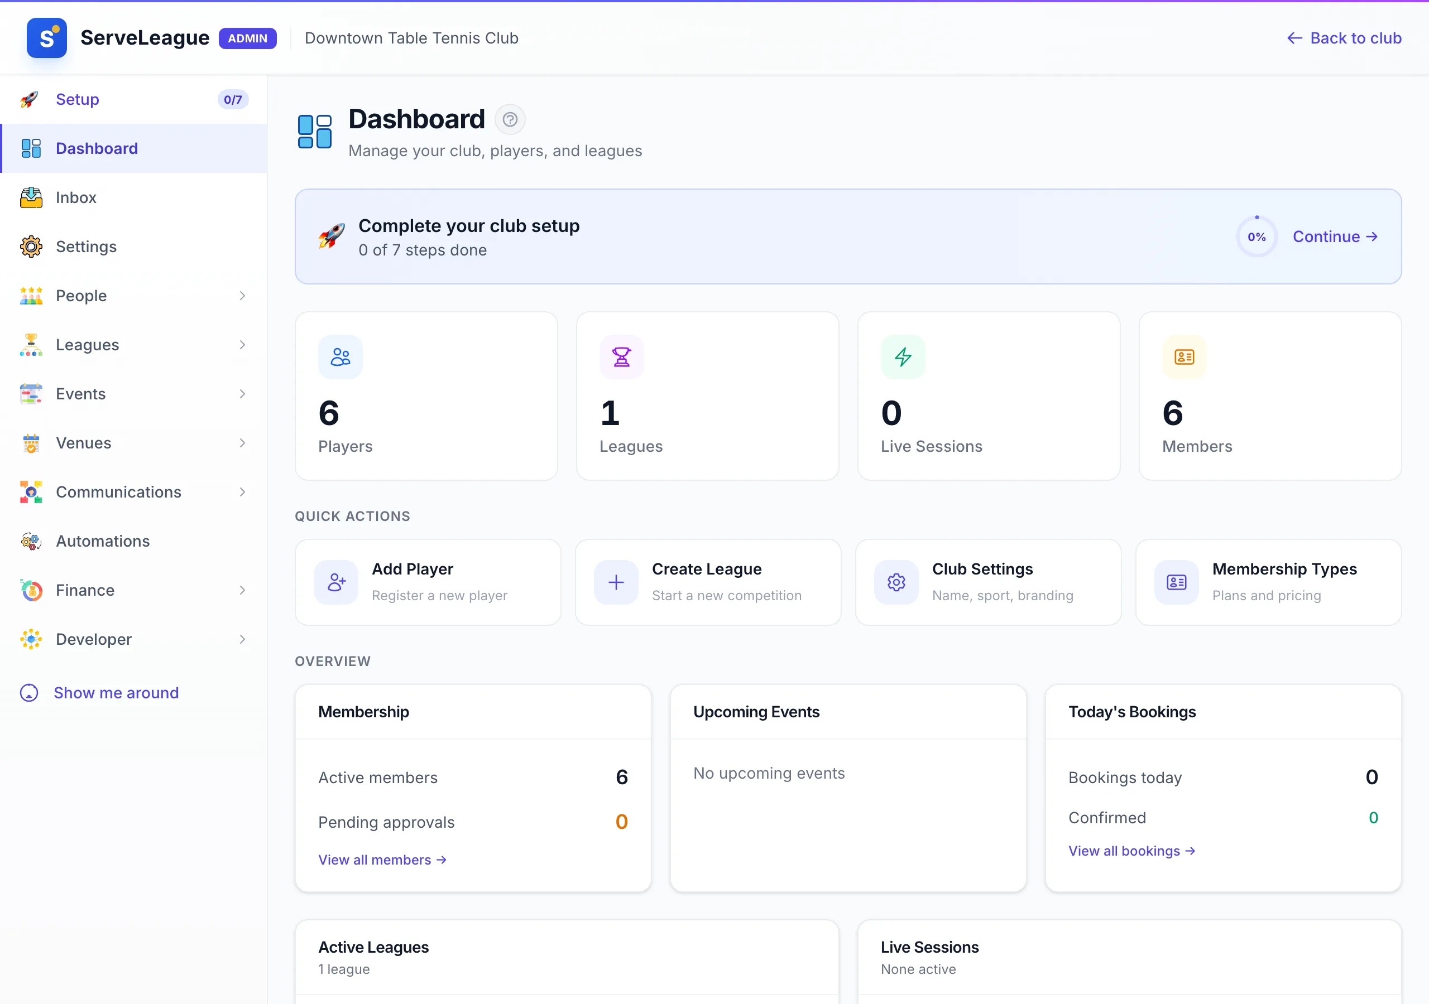Click the Dashboard grid icon in sidebar
This screenshot has width=1429, height=1004.
tap(31, 149)
